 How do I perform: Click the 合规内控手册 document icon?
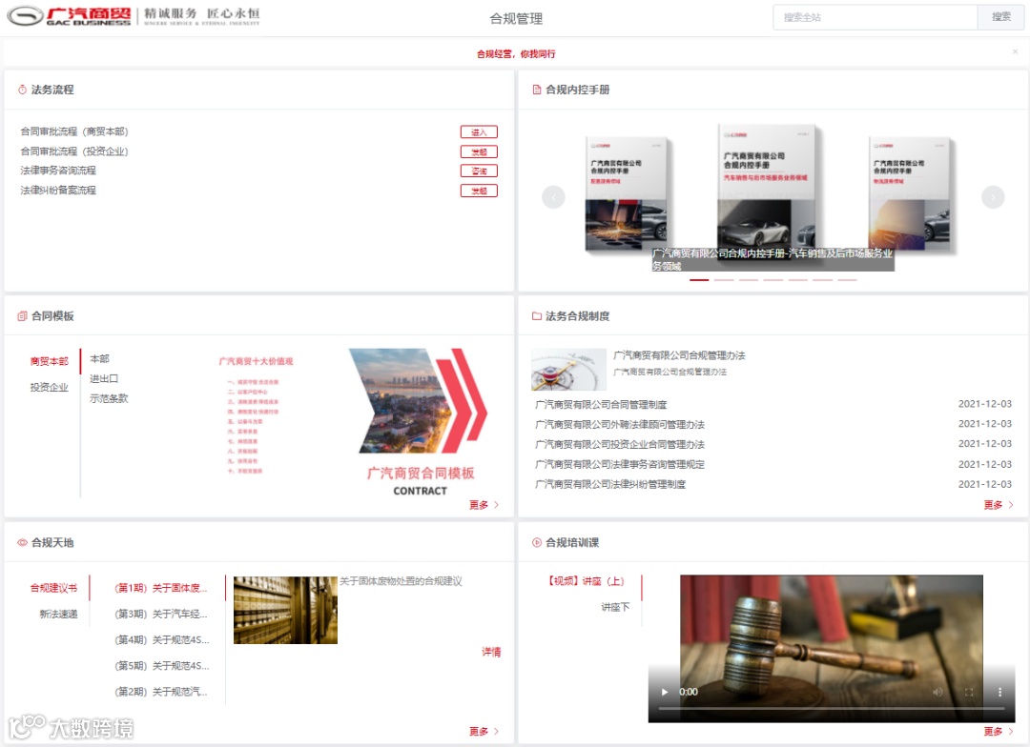[x=537, y=90]
